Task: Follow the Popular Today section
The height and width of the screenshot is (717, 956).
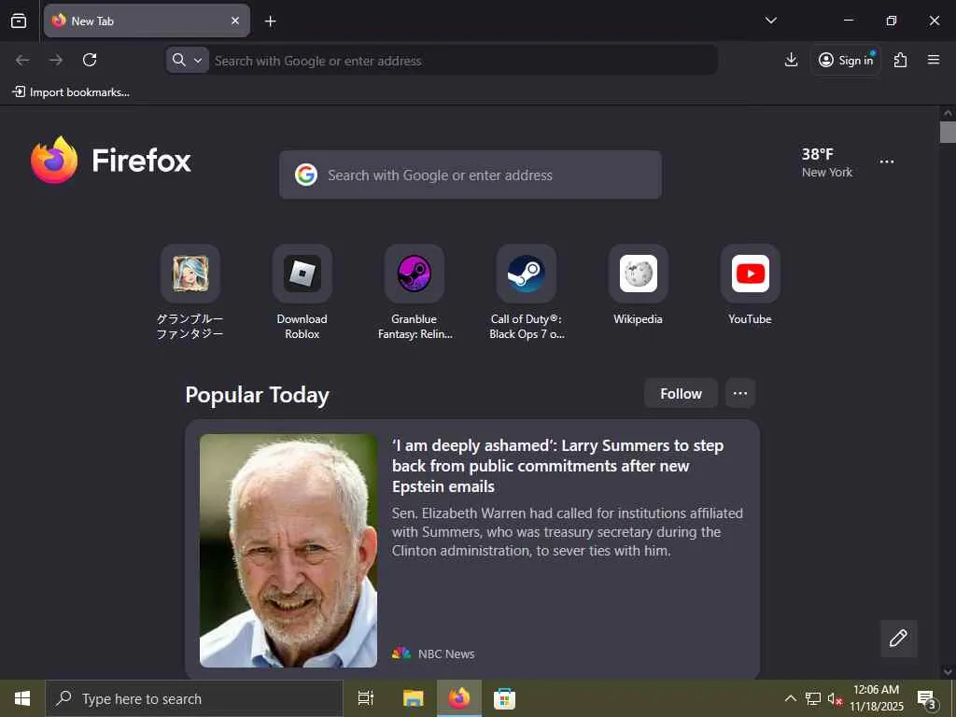Action: click(x=681, y=394)
